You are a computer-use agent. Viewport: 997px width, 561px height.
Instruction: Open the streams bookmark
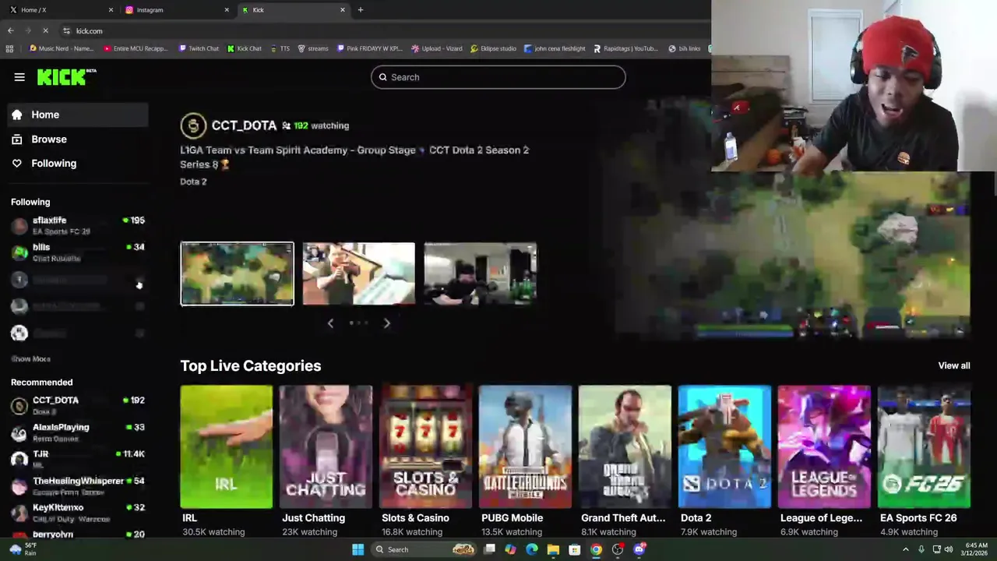(x=313, y=48)
